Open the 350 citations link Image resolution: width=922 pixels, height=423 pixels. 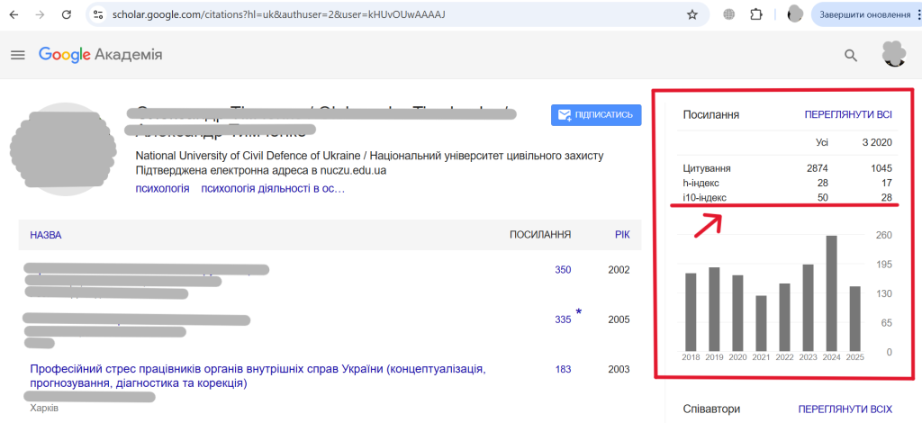563,270
